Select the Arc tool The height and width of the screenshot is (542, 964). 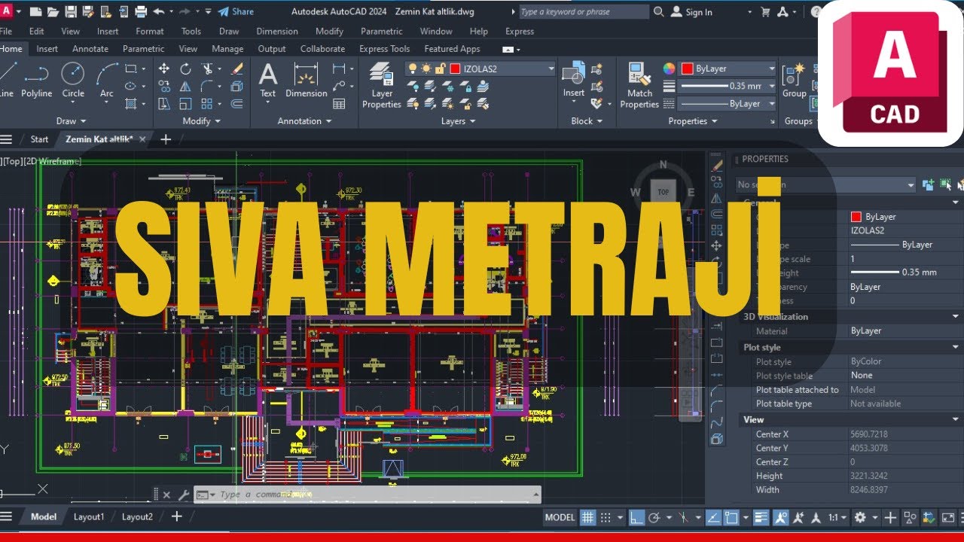(x=107, y=80)
